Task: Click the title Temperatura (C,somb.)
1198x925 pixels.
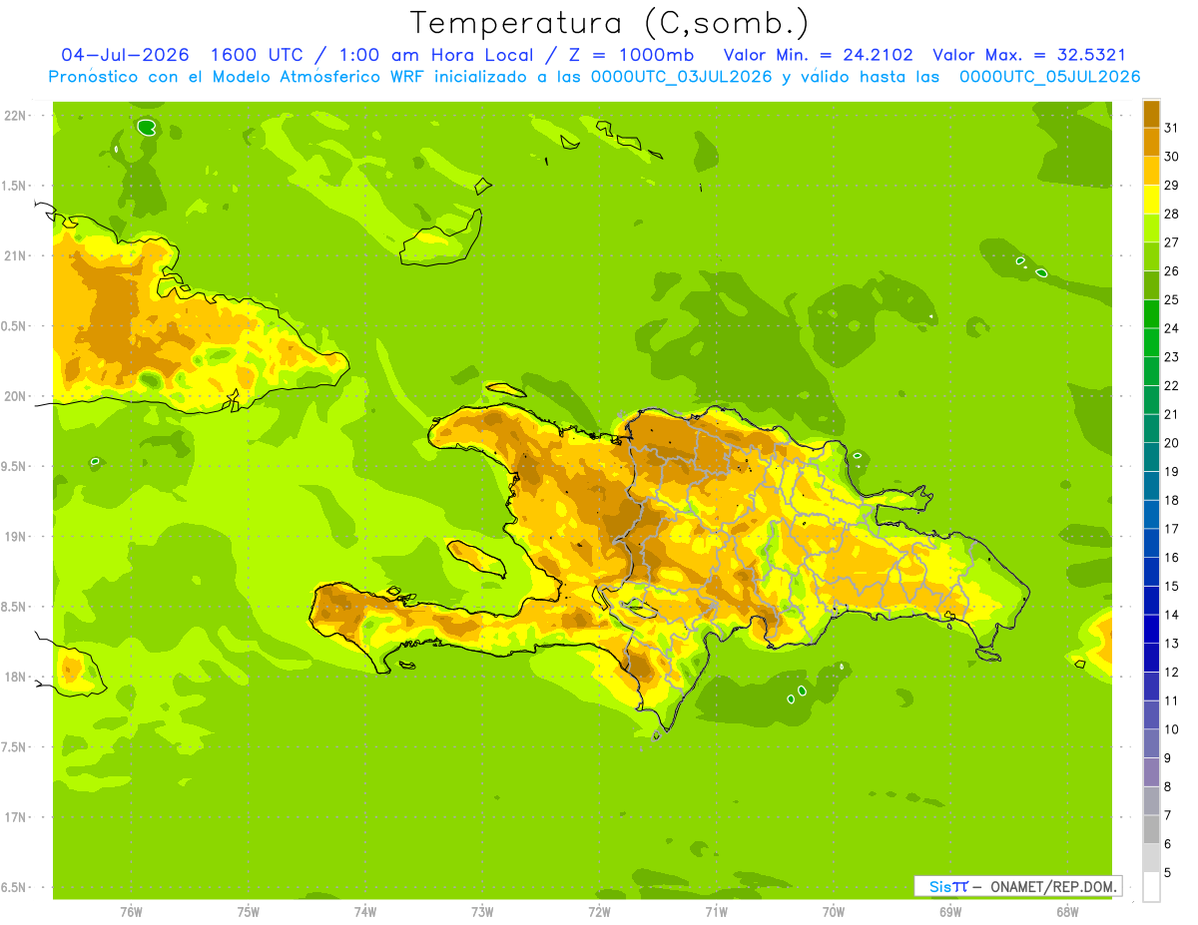Action: (x=609, y=23)
